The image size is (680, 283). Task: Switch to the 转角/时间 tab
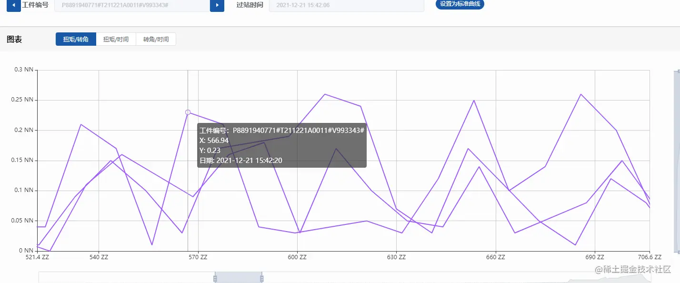156,39
